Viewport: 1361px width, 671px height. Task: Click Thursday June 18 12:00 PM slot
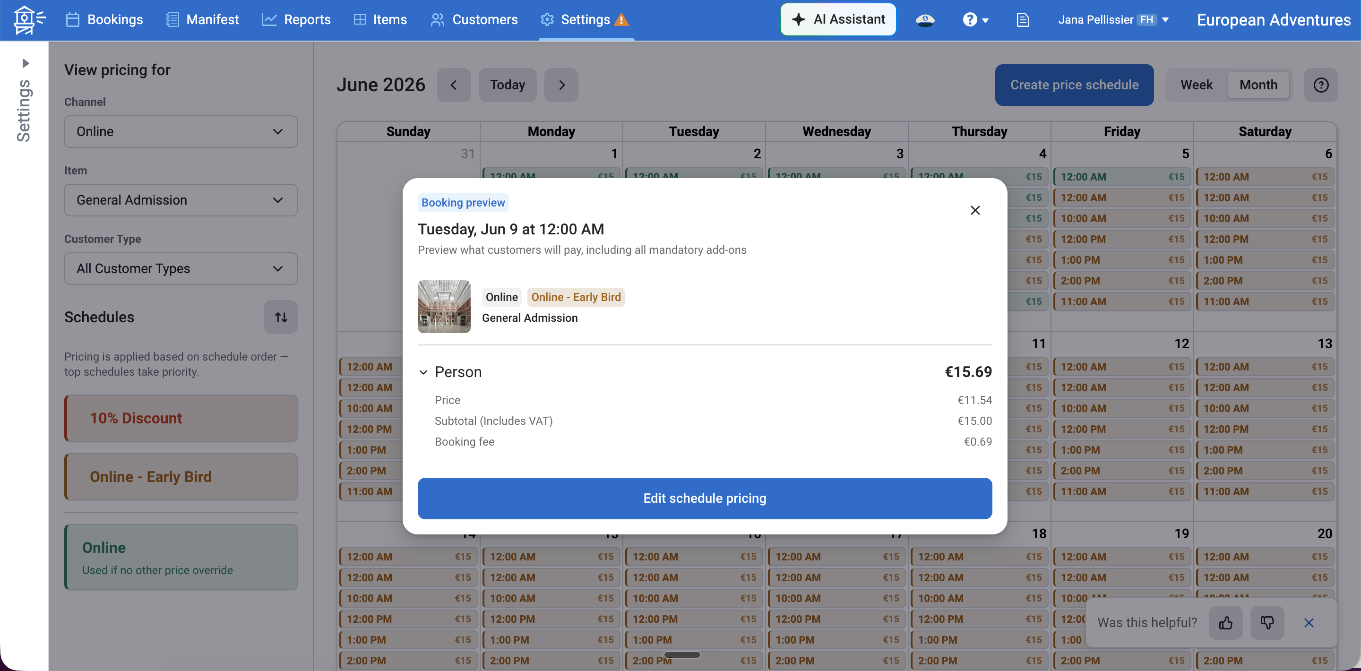(x=979, y=619)
